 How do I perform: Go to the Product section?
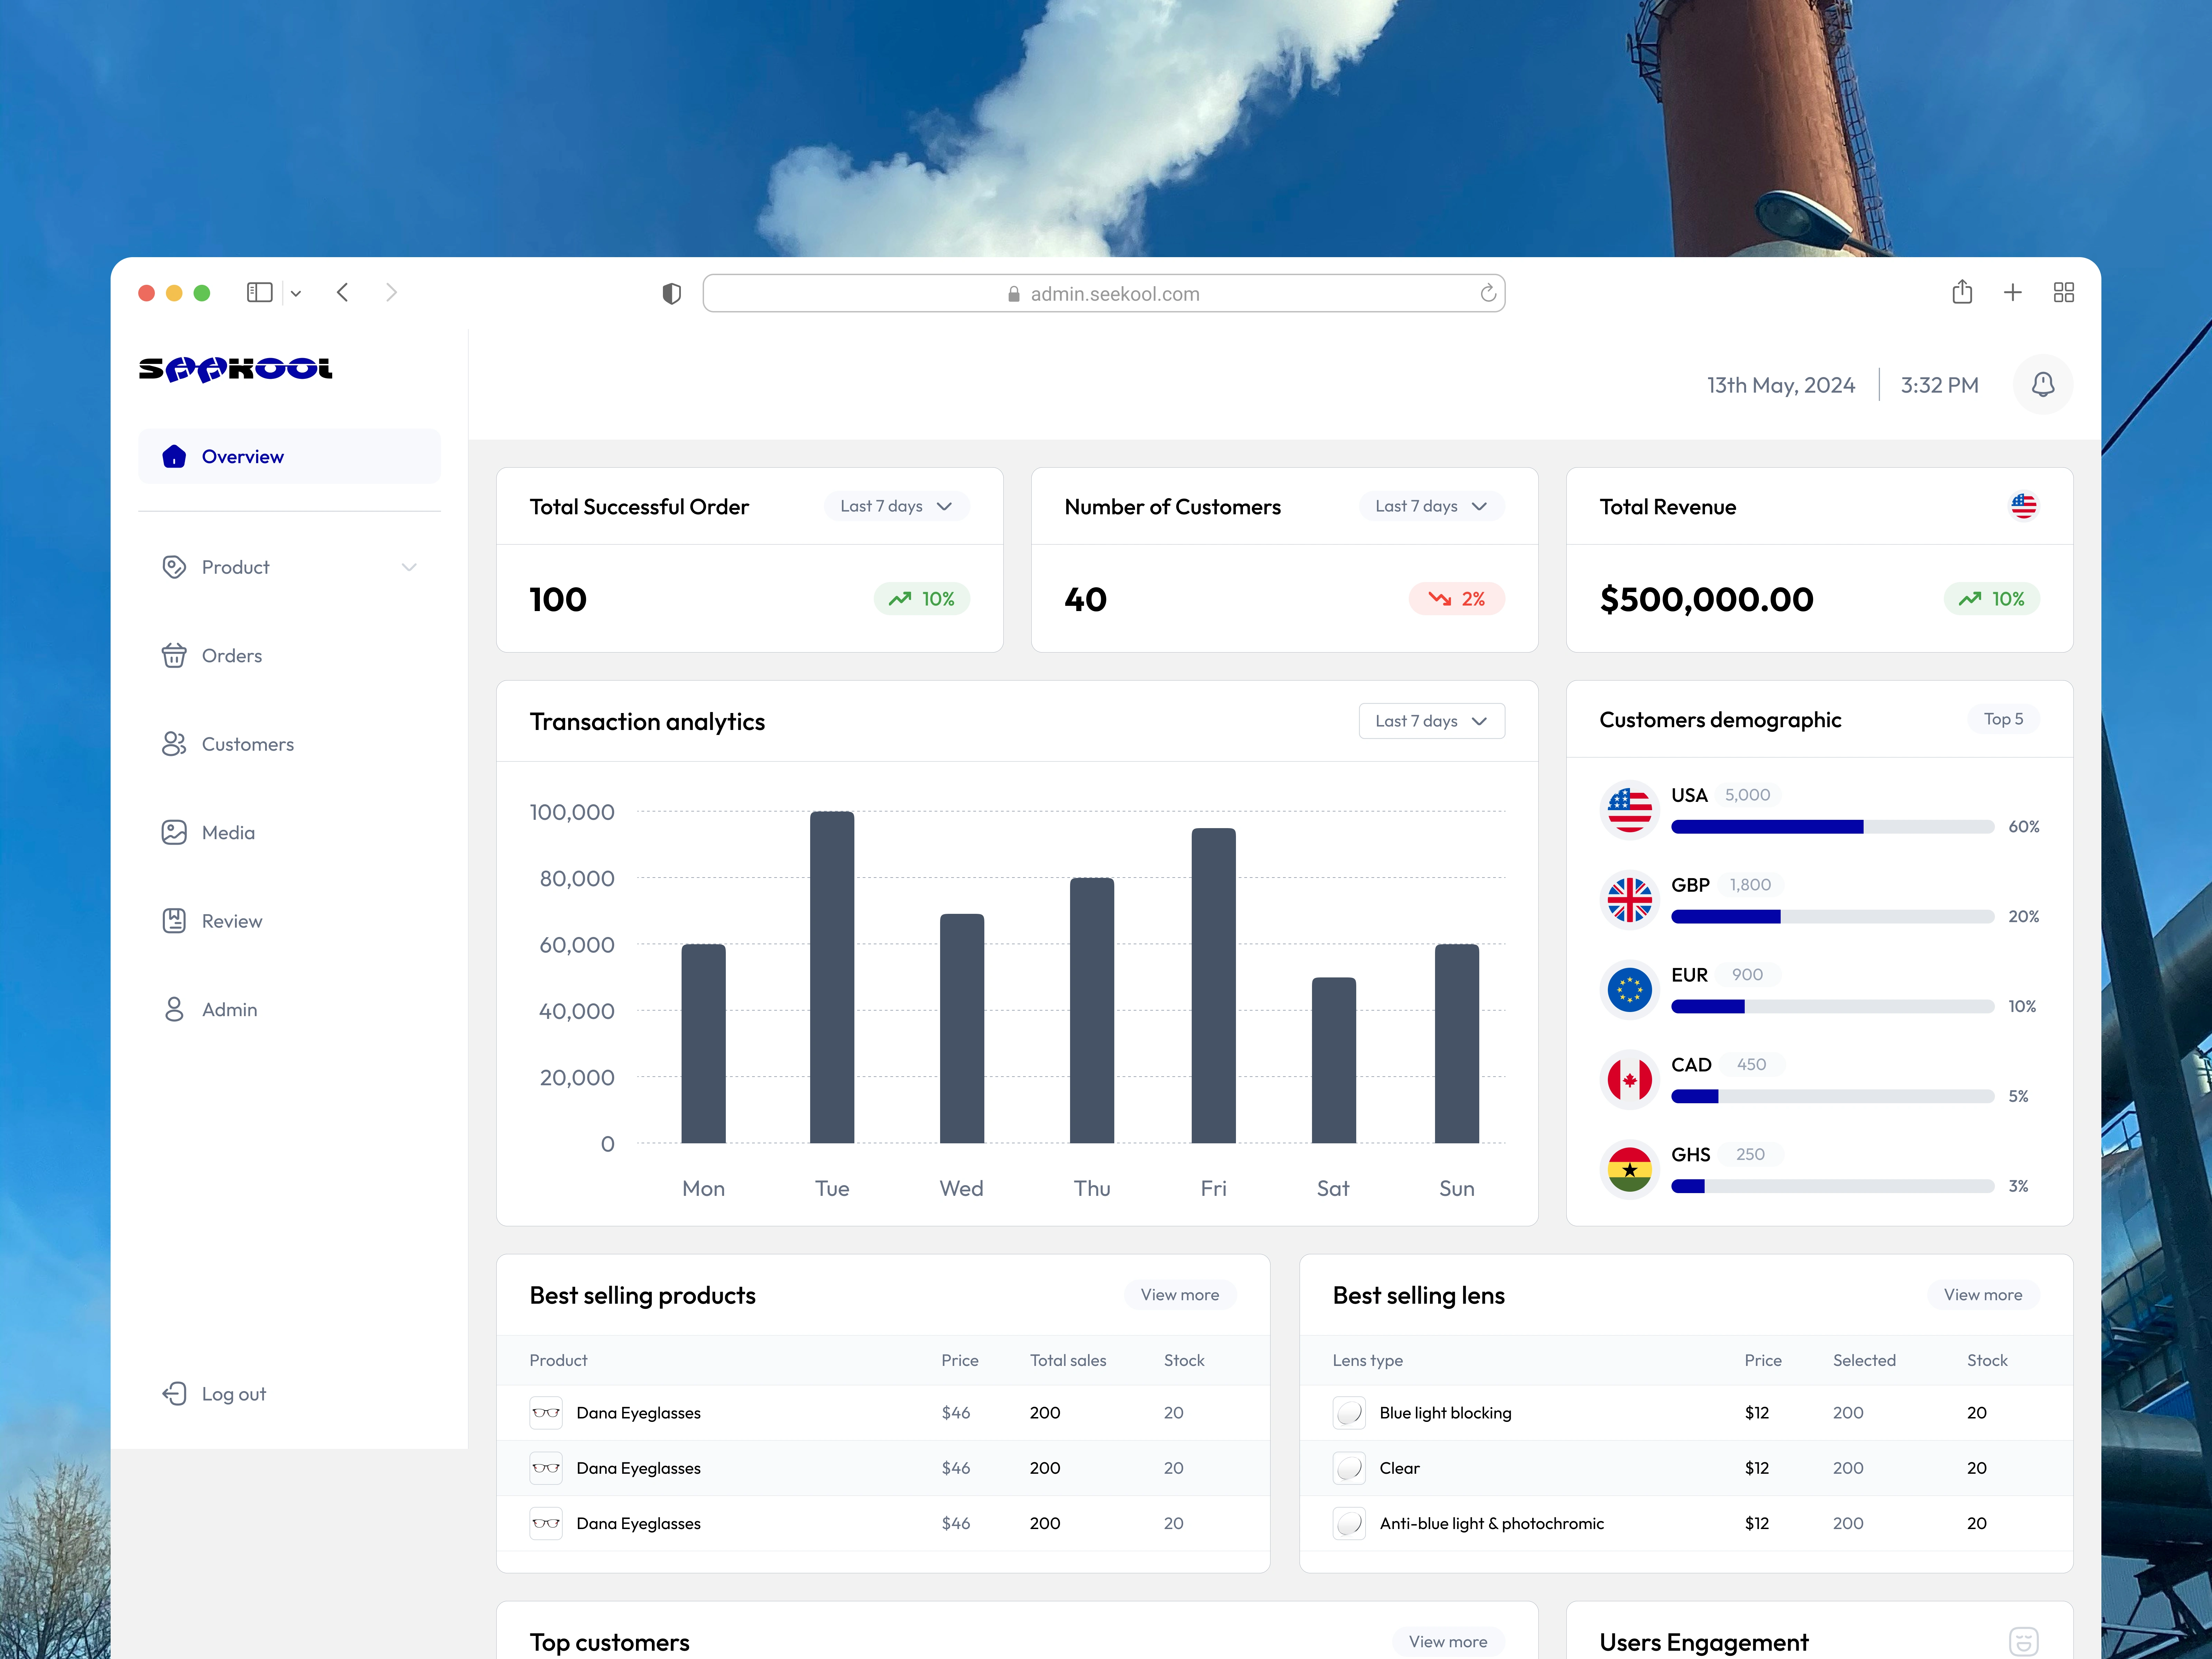[x=289, y=567]
